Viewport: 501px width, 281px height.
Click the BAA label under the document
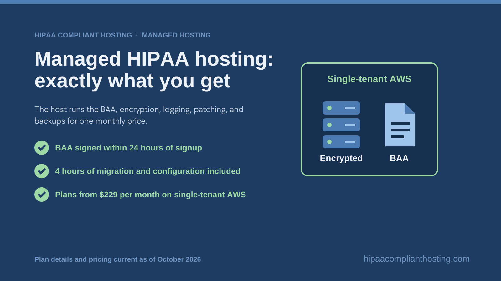(399, 158)
